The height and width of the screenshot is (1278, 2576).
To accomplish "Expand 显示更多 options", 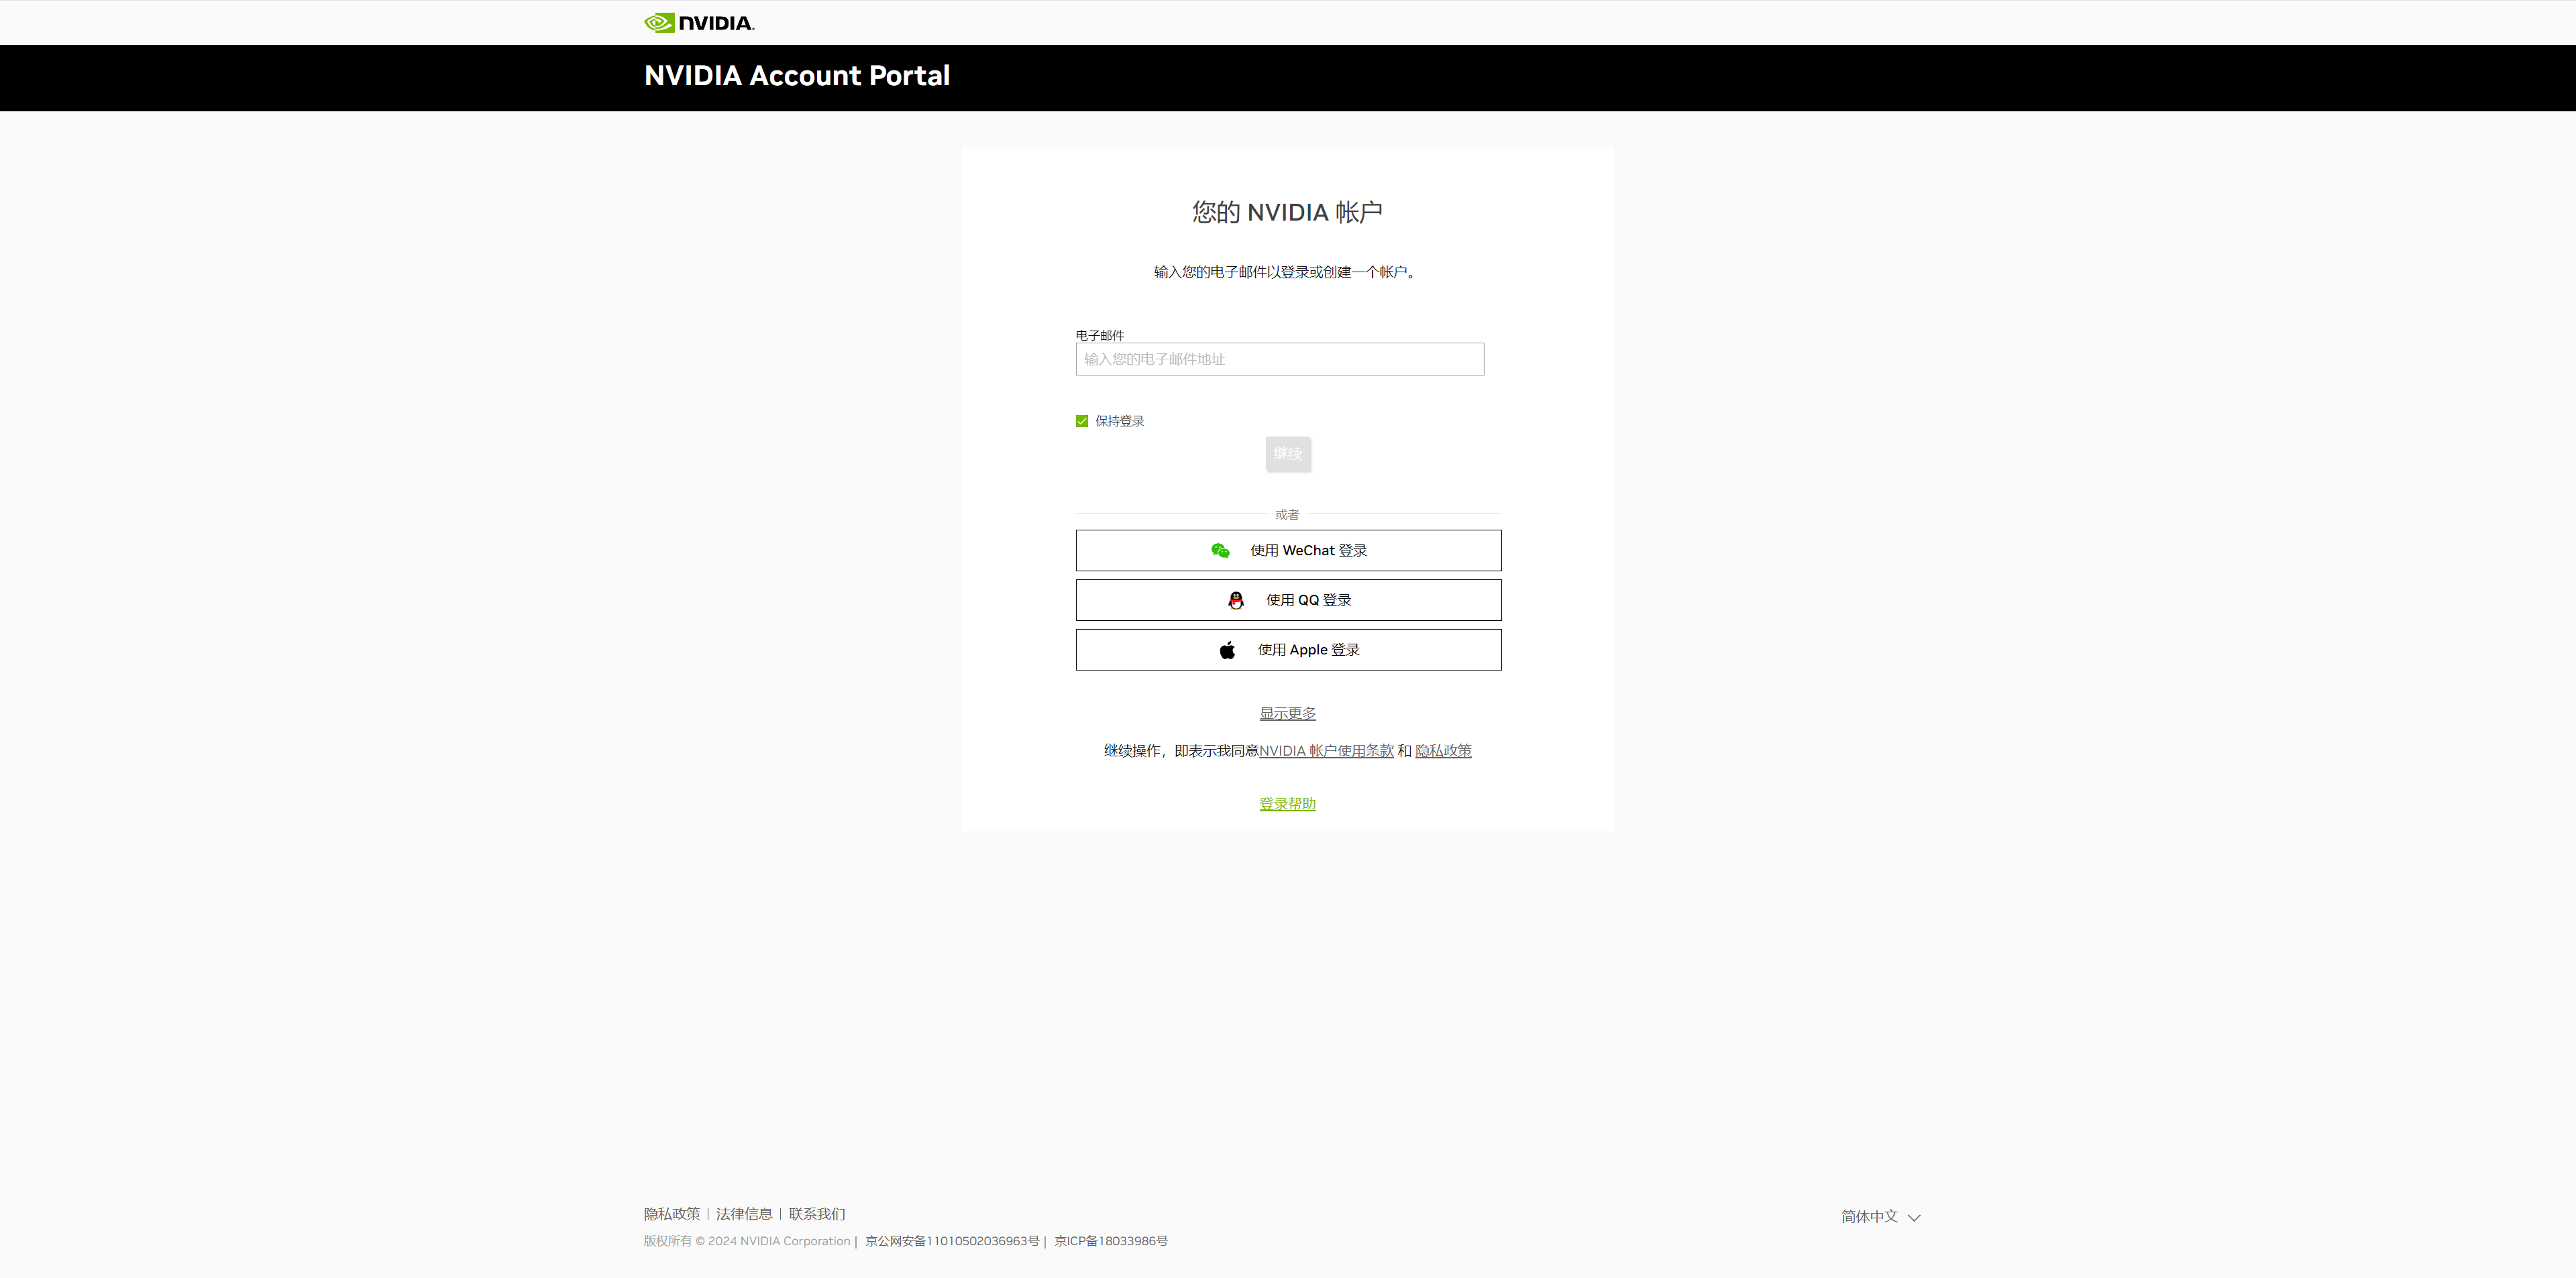I will [1287, 713].
